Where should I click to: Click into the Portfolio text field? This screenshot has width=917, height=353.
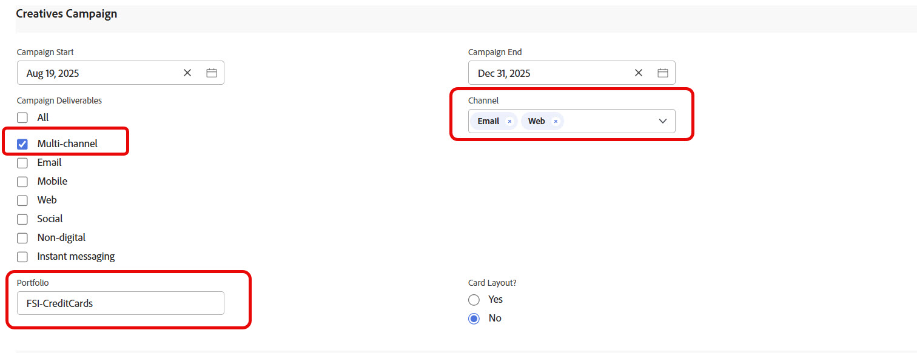tap(121, 303)
